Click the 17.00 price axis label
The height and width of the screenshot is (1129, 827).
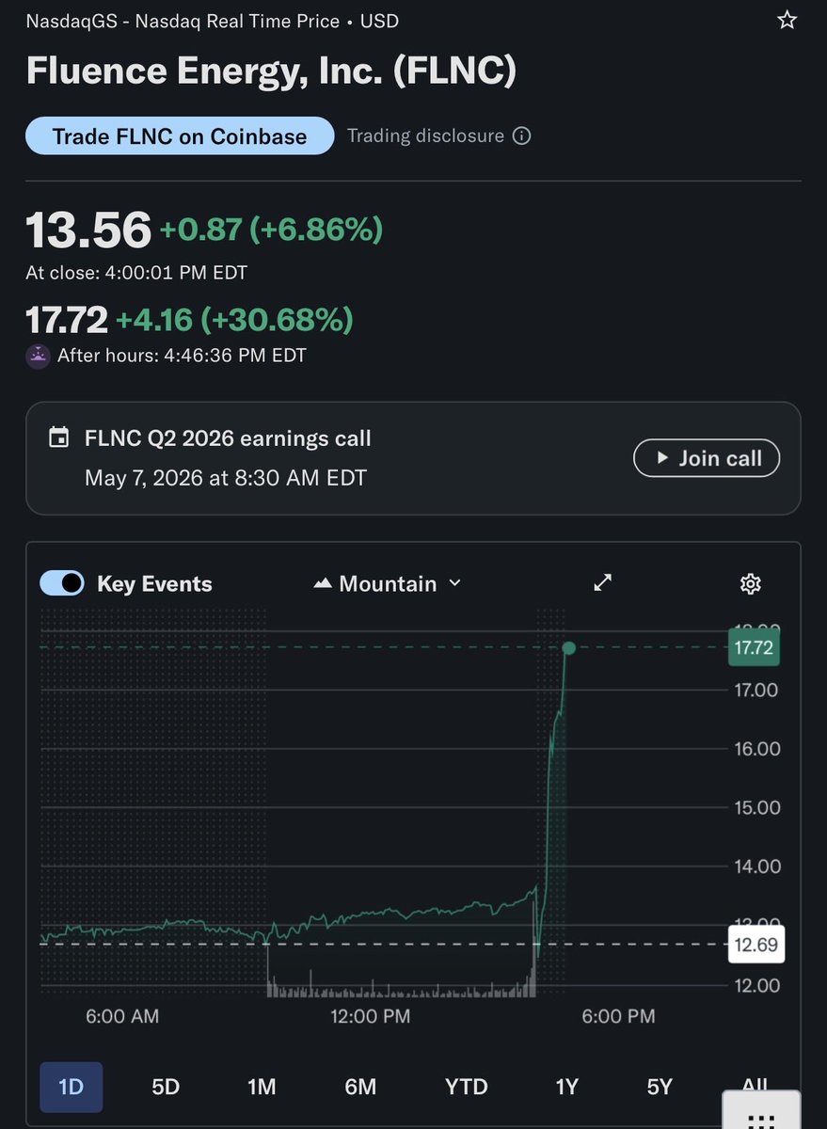(x=756, y=690)
